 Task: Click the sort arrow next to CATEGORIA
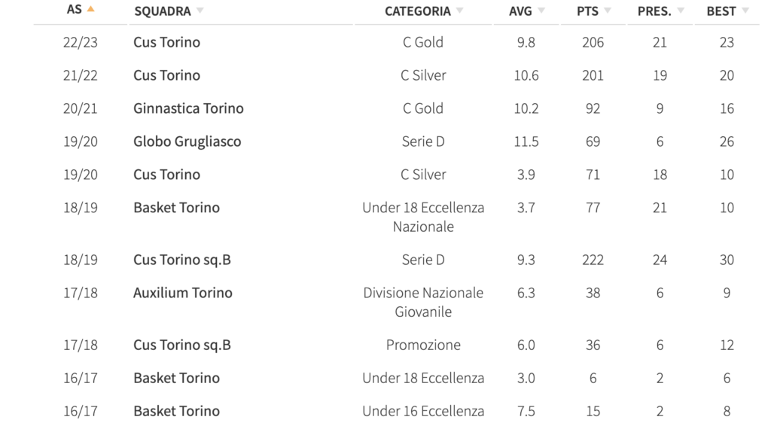coord(460,11)
